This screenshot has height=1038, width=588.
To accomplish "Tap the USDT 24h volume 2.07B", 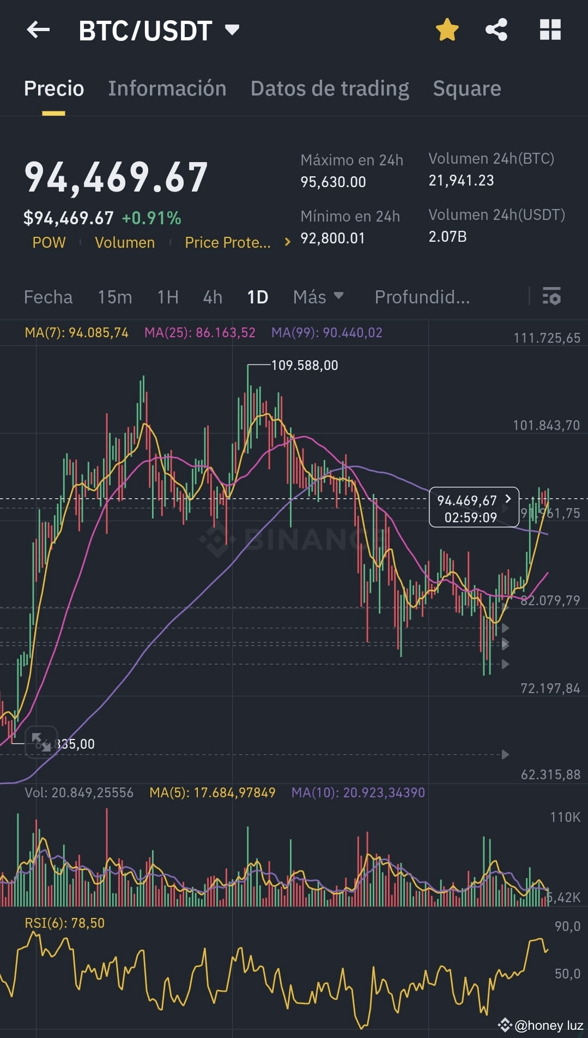I will [x=447, y=236].
